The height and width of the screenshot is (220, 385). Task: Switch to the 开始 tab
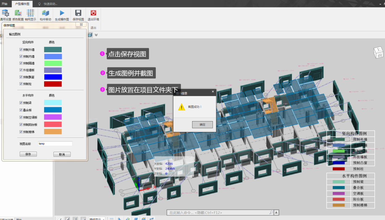tap(4, 4)
